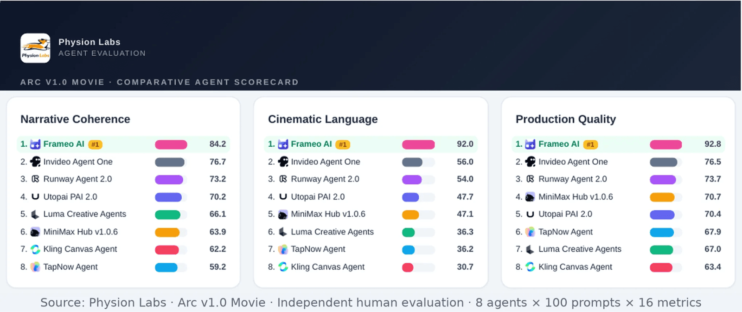Screen dimensions: 742x312
Task: Click Luma Creative Agents green bar in Production Quality
Action: 661,249
